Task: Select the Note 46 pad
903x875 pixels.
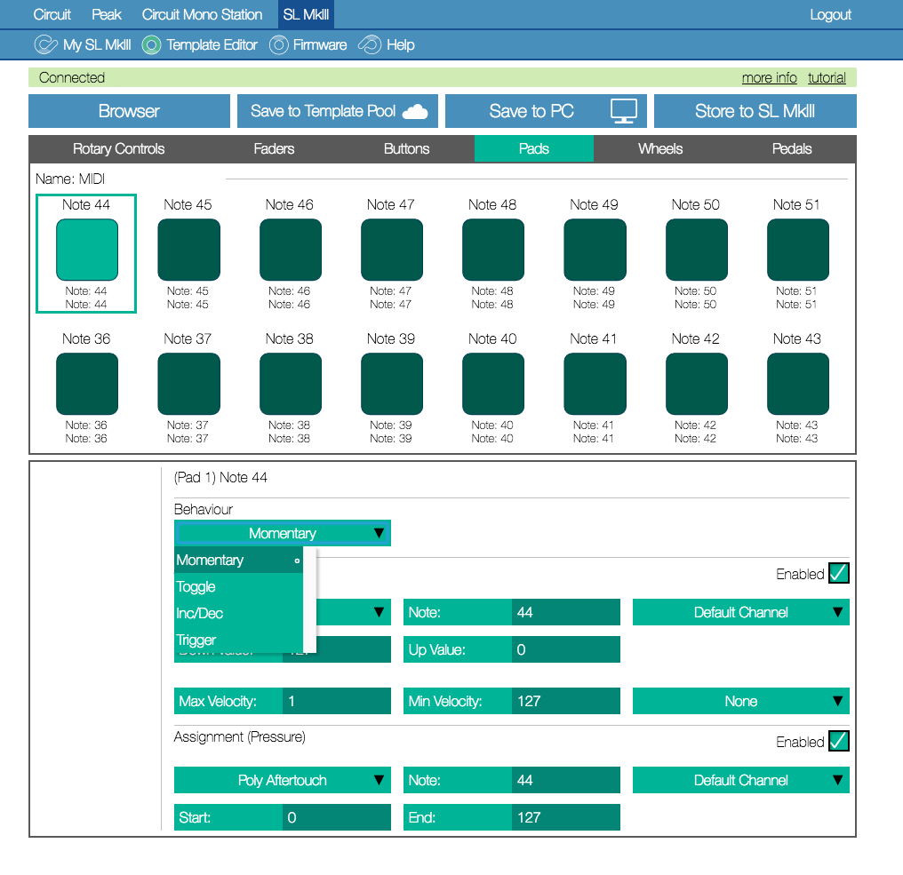Action: click(x=291, y=250)
